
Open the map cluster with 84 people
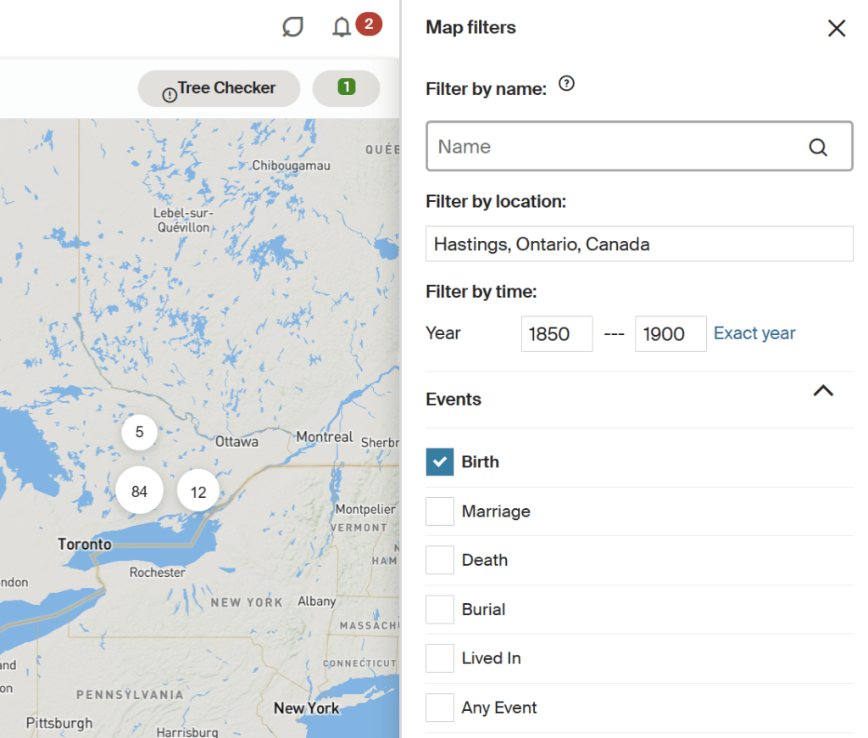coord(140,490)
